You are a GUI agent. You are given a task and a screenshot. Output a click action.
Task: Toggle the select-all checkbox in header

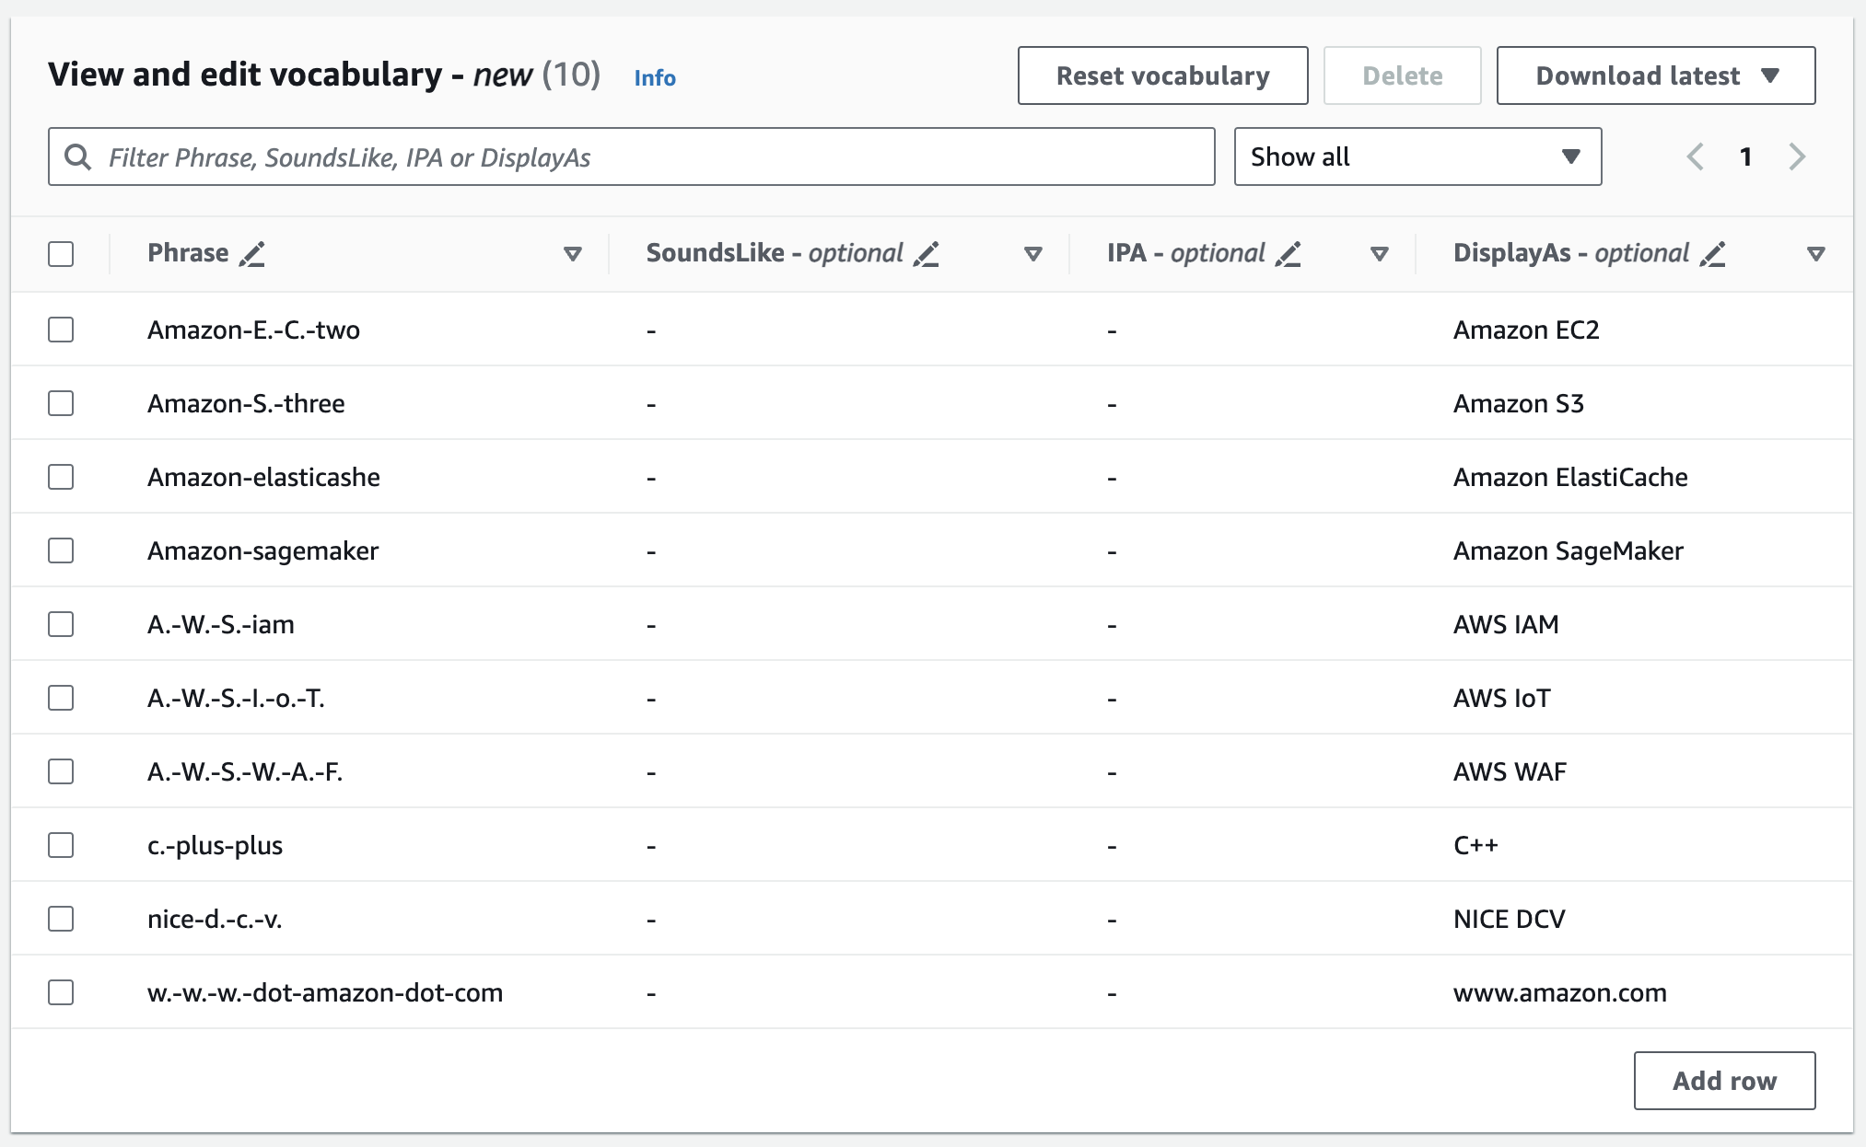click(x=62, y=252)
